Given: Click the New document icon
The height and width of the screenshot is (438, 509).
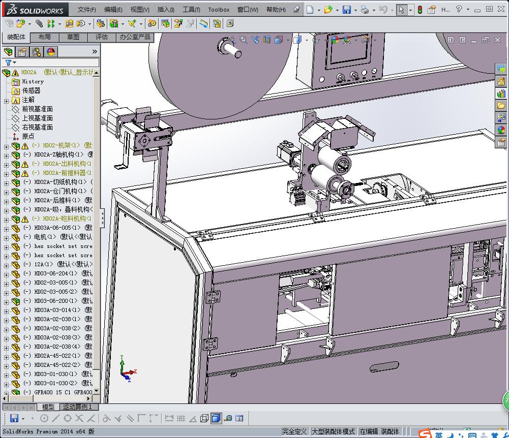Looking at the screenshot, I should pyautogui.click(x=310, y=10).
